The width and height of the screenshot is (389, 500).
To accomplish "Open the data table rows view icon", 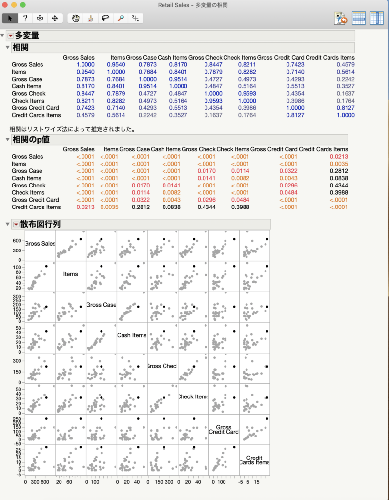I will 359,18.
